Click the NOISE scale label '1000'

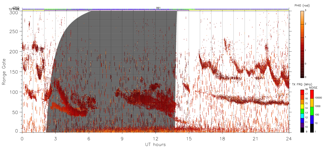[318, 106]
